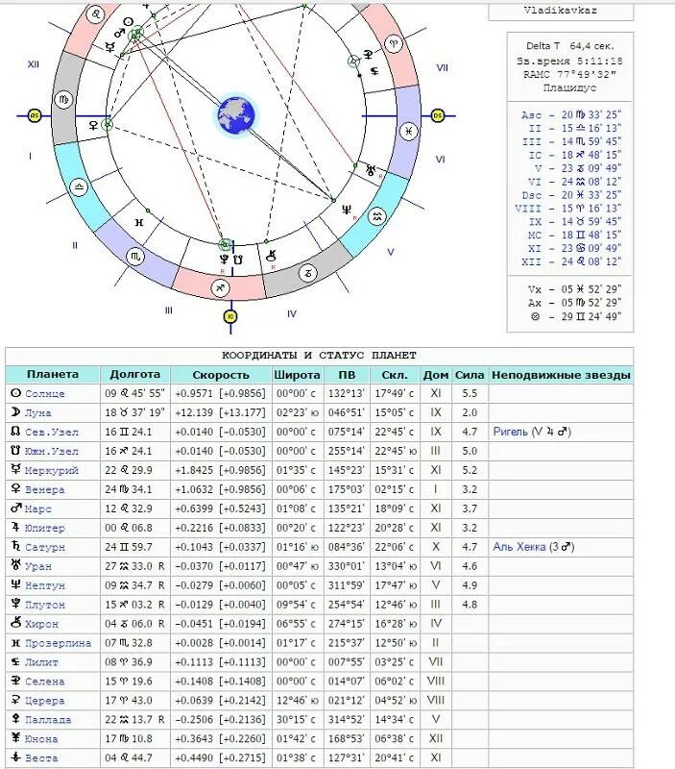
Task: Click the Плацидус house system label
Action: [569, 87]
